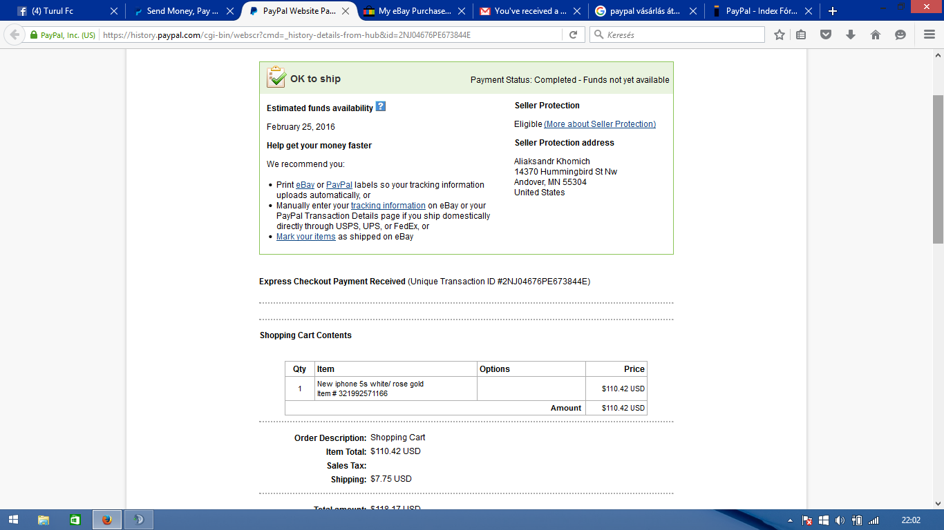Click the PayPal labels link
This screenshot has height=530, width=944.
tap(339, 185)
